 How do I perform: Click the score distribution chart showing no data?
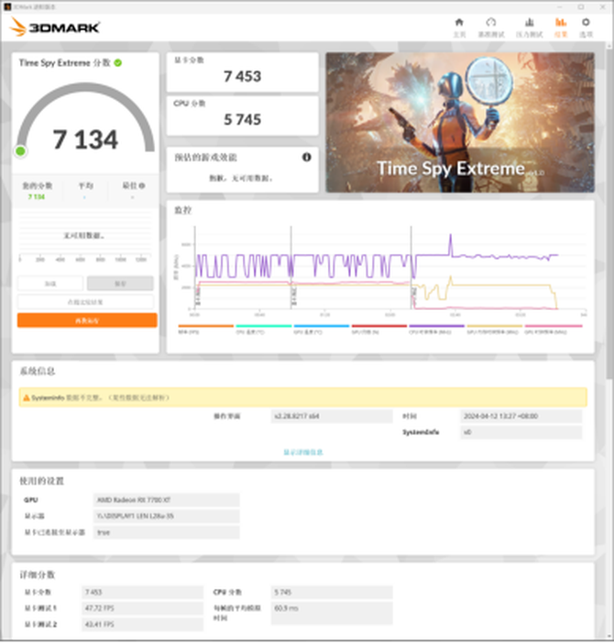tap(85, 237)
